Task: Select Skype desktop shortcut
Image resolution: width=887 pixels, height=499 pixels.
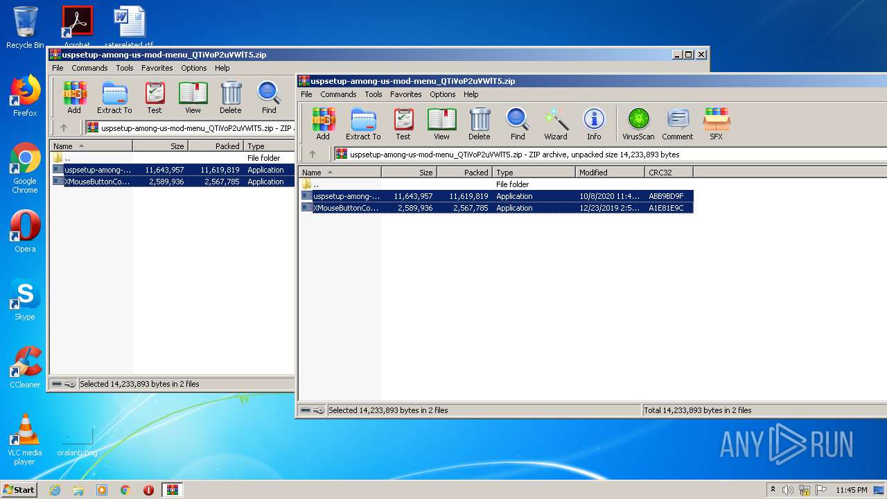Action: pyautogui.click(x=25, y=299)
